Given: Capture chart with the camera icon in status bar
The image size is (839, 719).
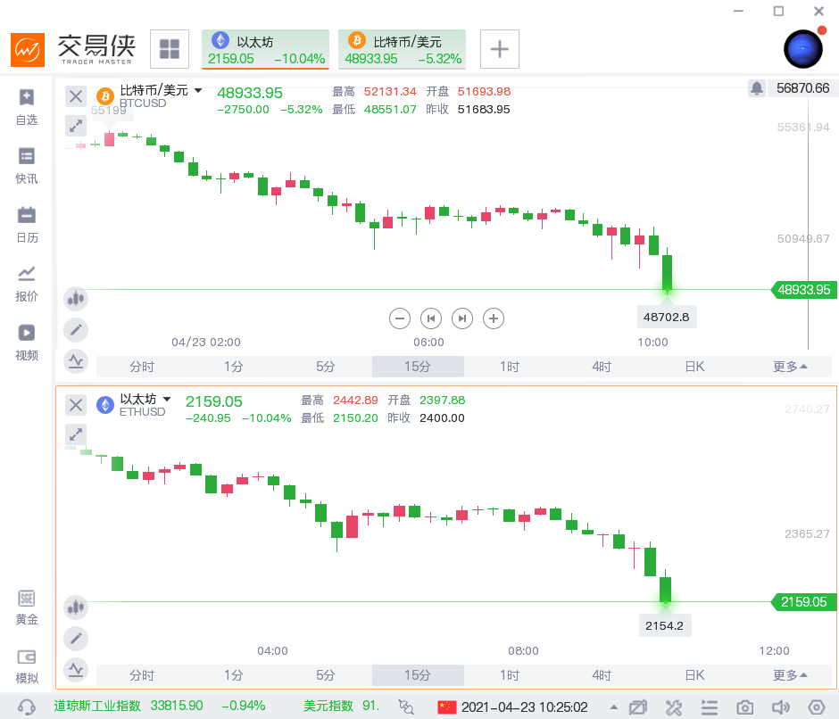Looking at the screenshot, I should 745,707.
